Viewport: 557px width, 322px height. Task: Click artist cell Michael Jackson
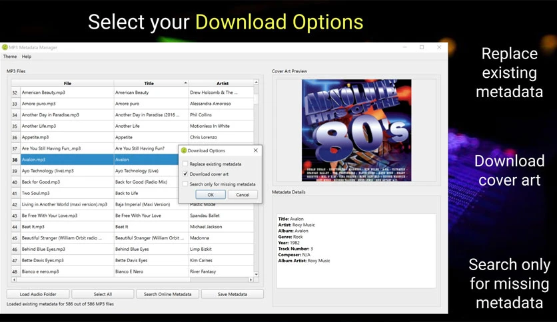(221, 227)
